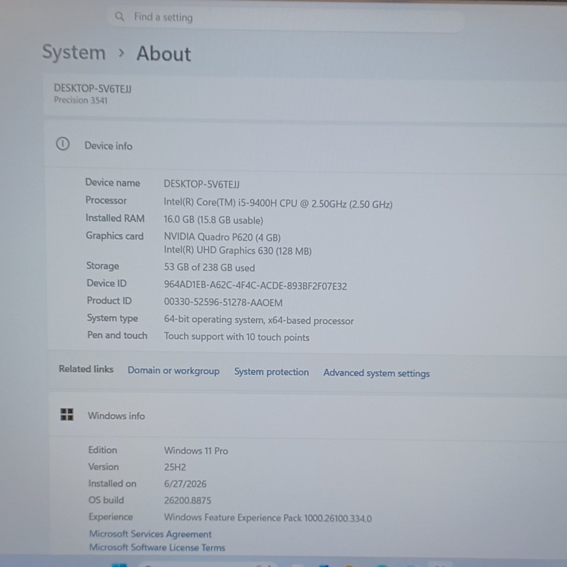
Task: Open Microsoft Services Agreement link
Action: 150,534
